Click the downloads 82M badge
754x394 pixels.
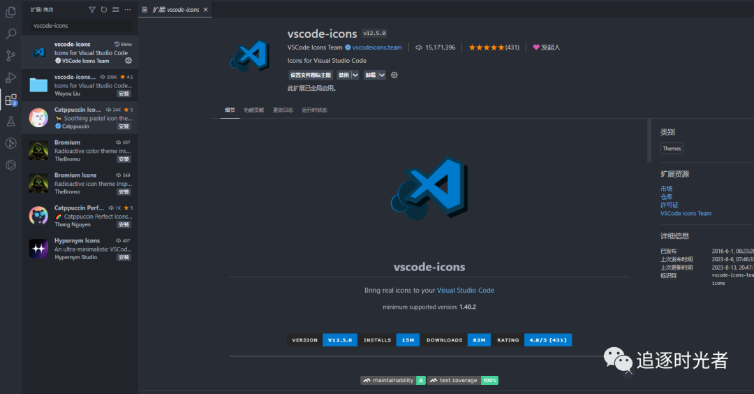point(456,340)
